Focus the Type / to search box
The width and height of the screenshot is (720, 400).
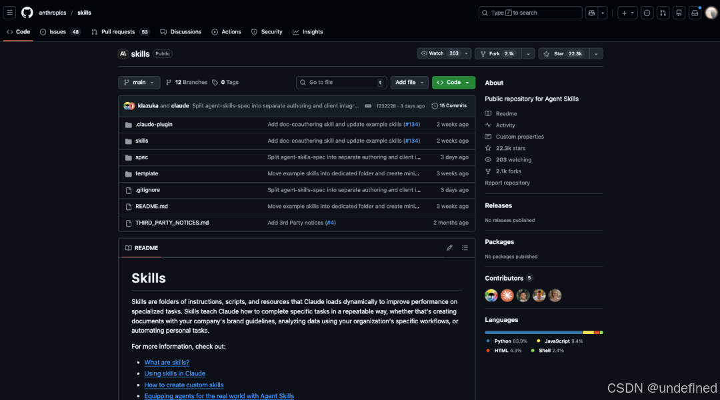[531, 13]
